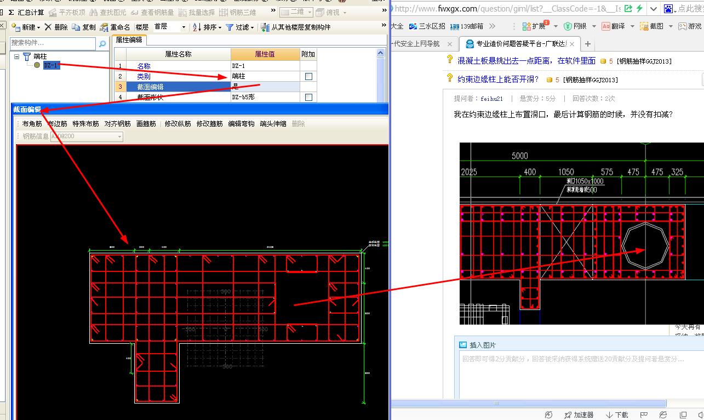Click the 平齐板顶 toolbar button
The image size is (704, 420).
(67, 12)
